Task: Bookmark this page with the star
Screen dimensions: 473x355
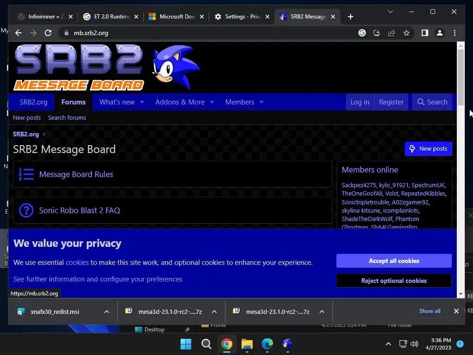Action: click(406, 33)
